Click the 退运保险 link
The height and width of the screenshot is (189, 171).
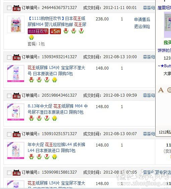click(142, 26)
